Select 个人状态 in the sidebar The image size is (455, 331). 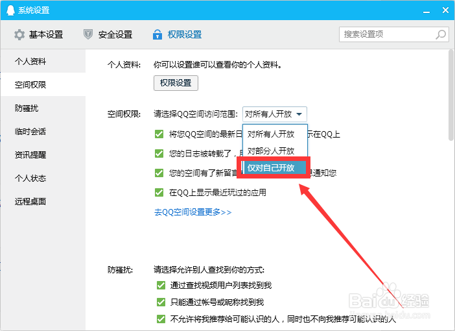(43, 178)
